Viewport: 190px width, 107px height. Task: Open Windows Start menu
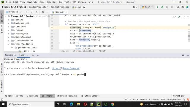(x=3, y=104)
